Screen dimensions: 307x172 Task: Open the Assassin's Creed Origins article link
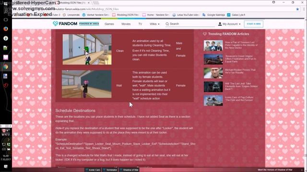[240, 59]
